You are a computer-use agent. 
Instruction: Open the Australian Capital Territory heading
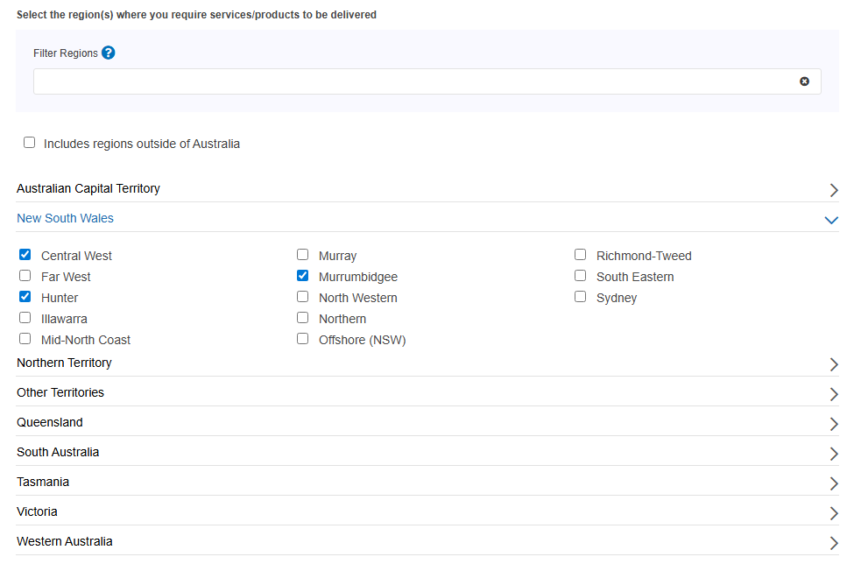88,189
